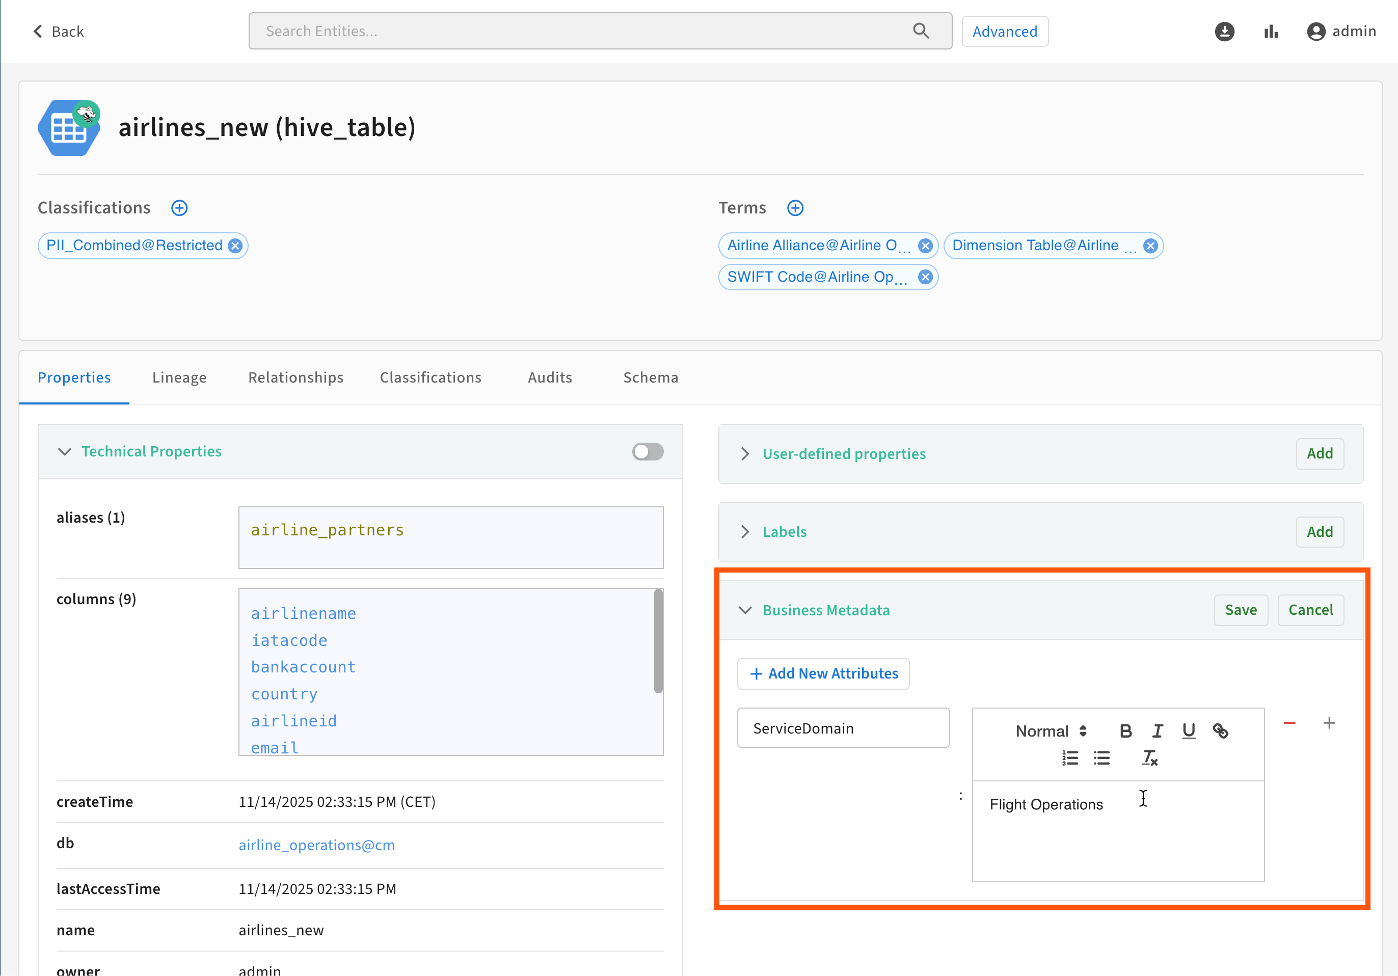Open the statistics bar chart icon
The image size is (1398, 976).
pyautogui.click(x=1271, y=32)
